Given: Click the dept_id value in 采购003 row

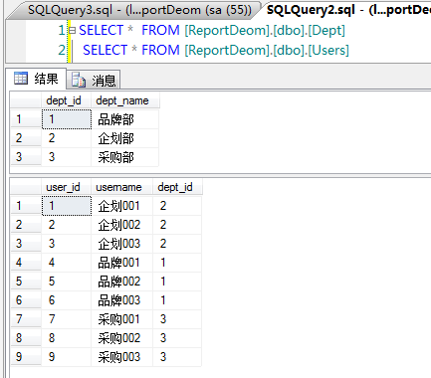Looking at the screenshot, I should click(177, 357).
